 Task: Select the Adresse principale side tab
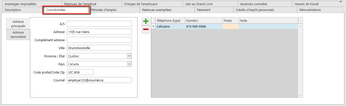point(18,24)
